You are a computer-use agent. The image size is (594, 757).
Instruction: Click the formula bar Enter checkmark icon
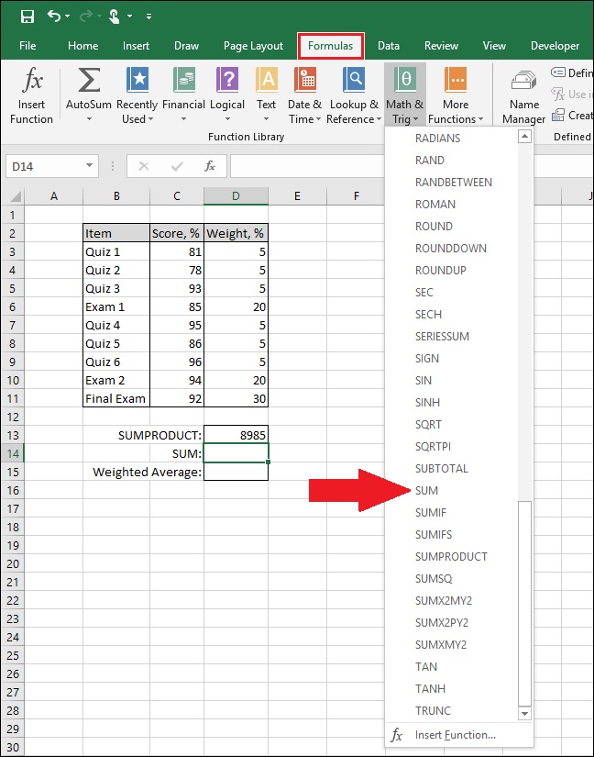pos(177,167)
